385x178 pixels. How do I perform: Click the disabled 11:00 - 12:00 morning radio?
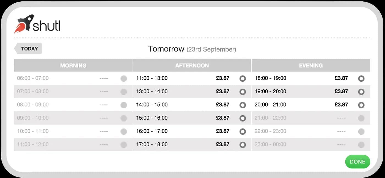click(124, 144)
